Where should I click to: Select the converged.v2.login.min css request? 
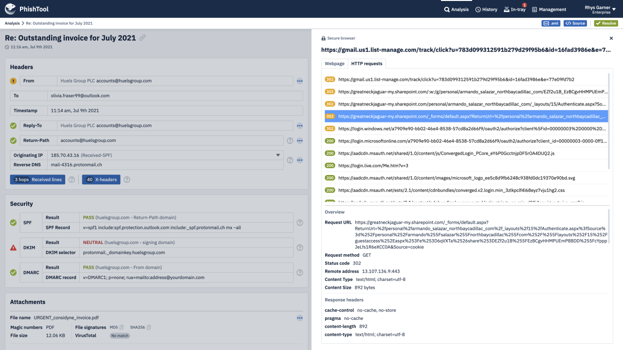click(466, 190)
